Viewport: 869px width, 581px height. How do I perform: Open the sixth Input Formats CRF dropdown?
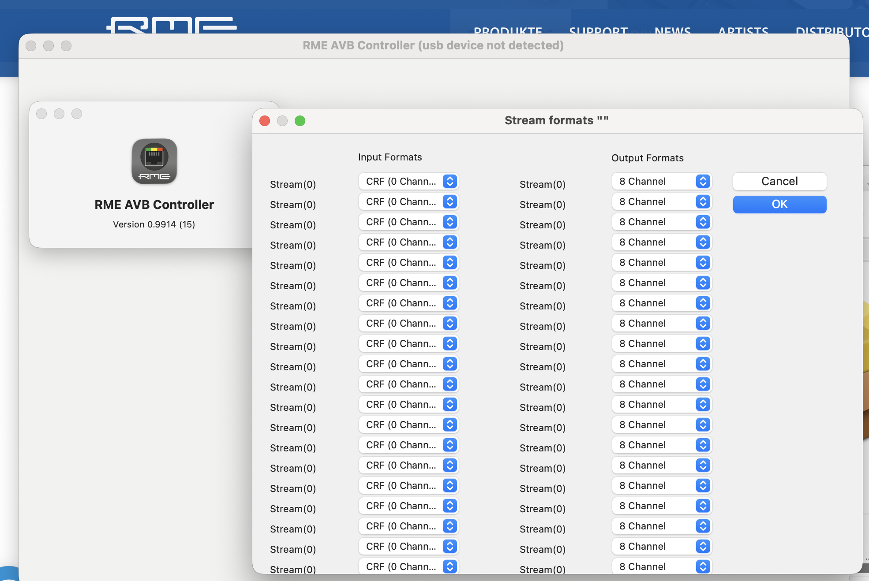tap(408, 283)
